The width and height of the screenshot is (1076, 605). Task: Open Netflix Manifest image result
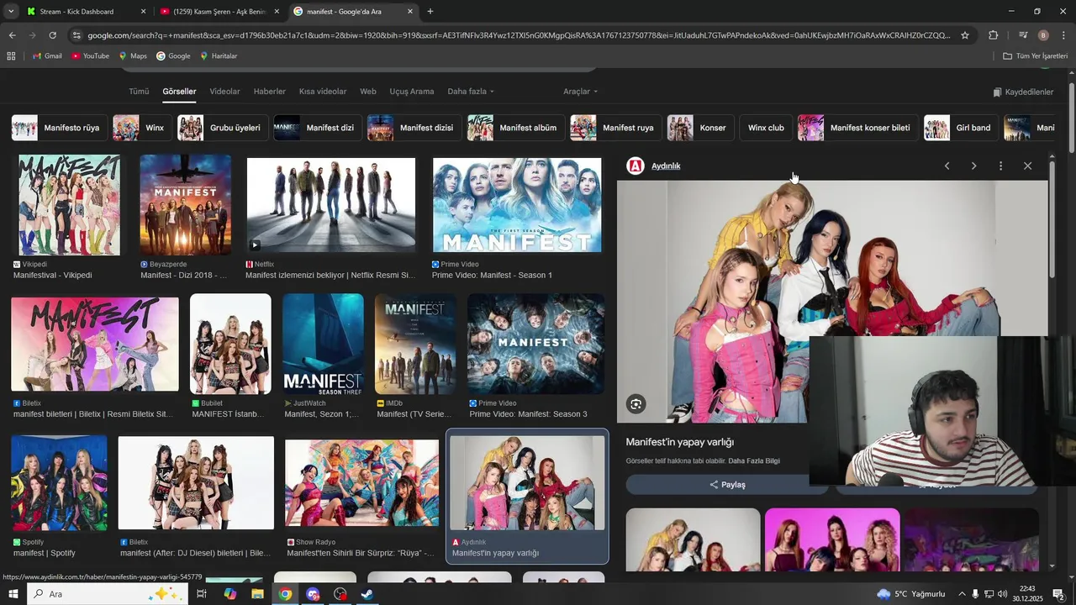click(331, 205)
